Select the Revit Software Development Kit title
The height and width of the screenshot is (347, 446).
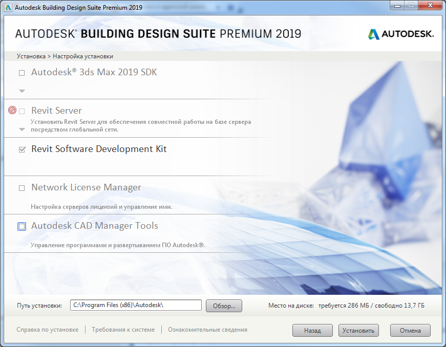[99, 149]
